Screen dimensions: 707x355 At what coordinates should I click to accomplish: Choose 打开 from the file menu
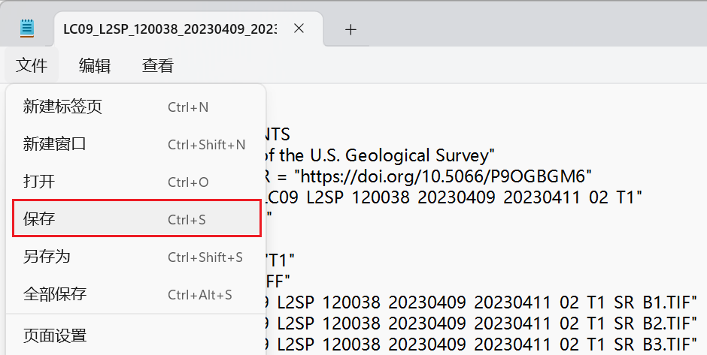[136, 182]
